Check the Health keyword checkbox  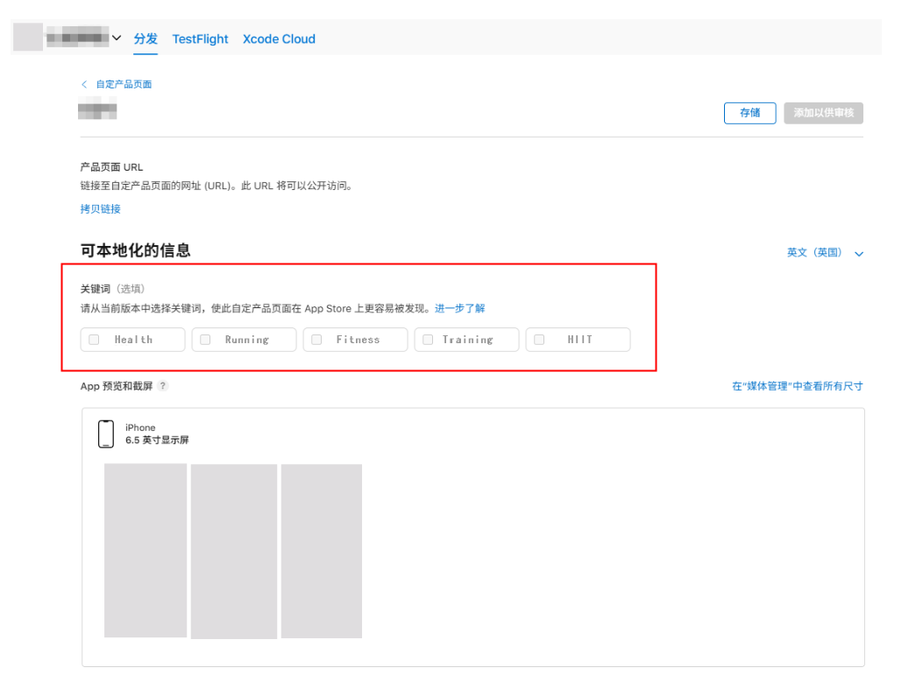click(94, 340)
